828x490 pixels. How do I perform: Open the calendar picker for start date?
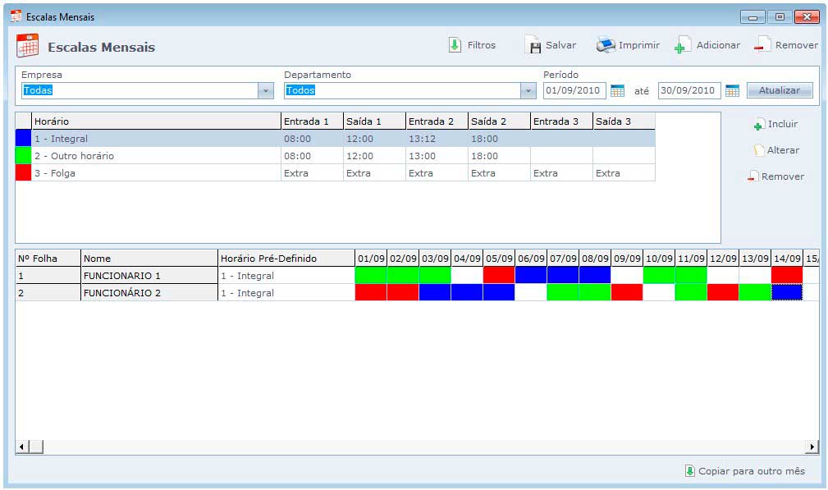click(x=617, y=90)
